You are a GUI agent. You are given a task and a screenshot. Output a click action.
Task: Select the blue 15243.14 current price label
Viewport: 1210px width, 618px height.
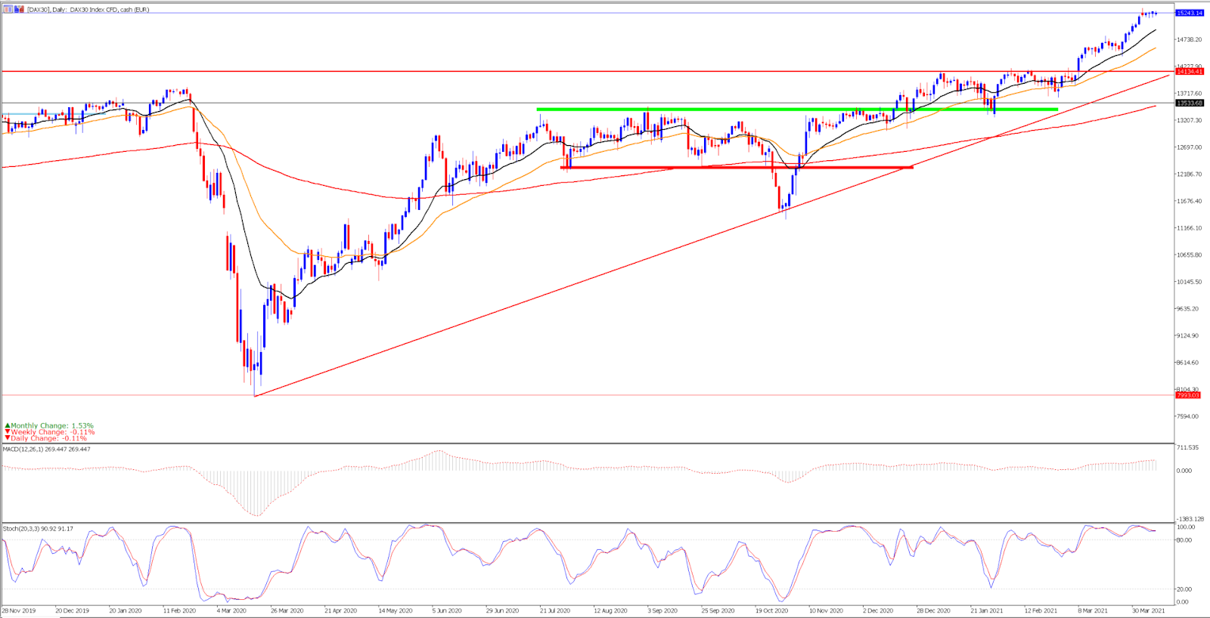coord(1190,13)
